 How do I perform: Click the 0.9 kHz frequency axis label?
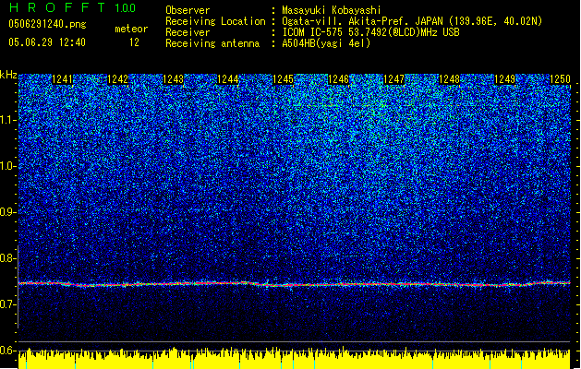pyautogui.click(x=7, y=212)
